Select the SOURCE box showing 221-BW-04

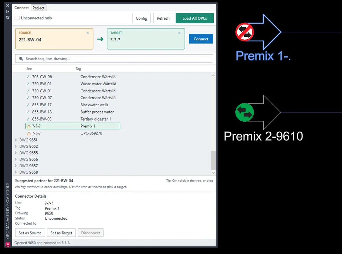point(54,39)
